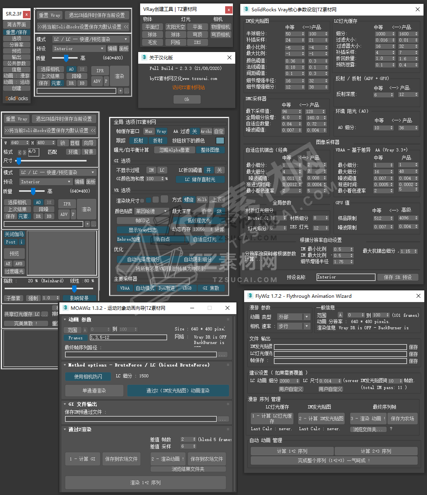
Task: Create a 平面灯 plane light
Action: (x=152, y=27)
